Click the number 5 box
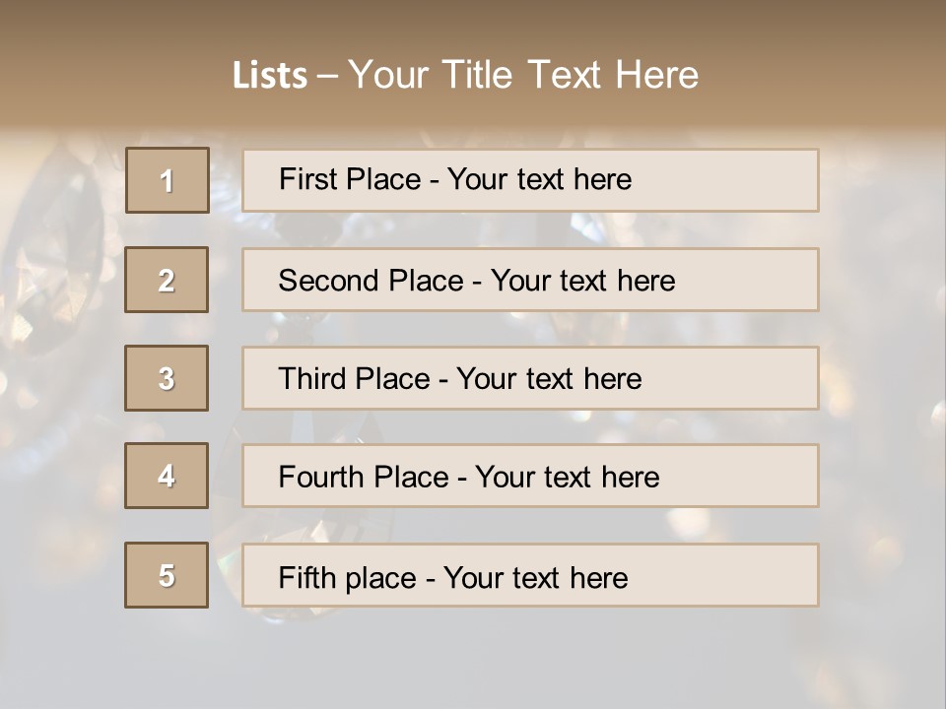Image resolution: width=946 pixels, height=709 pixels. 167,575
